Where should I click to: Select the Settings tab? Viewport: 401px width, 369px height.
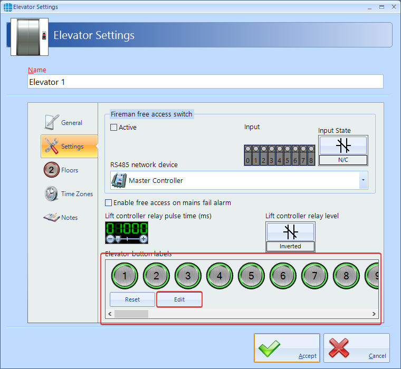[x=69, y=147]
